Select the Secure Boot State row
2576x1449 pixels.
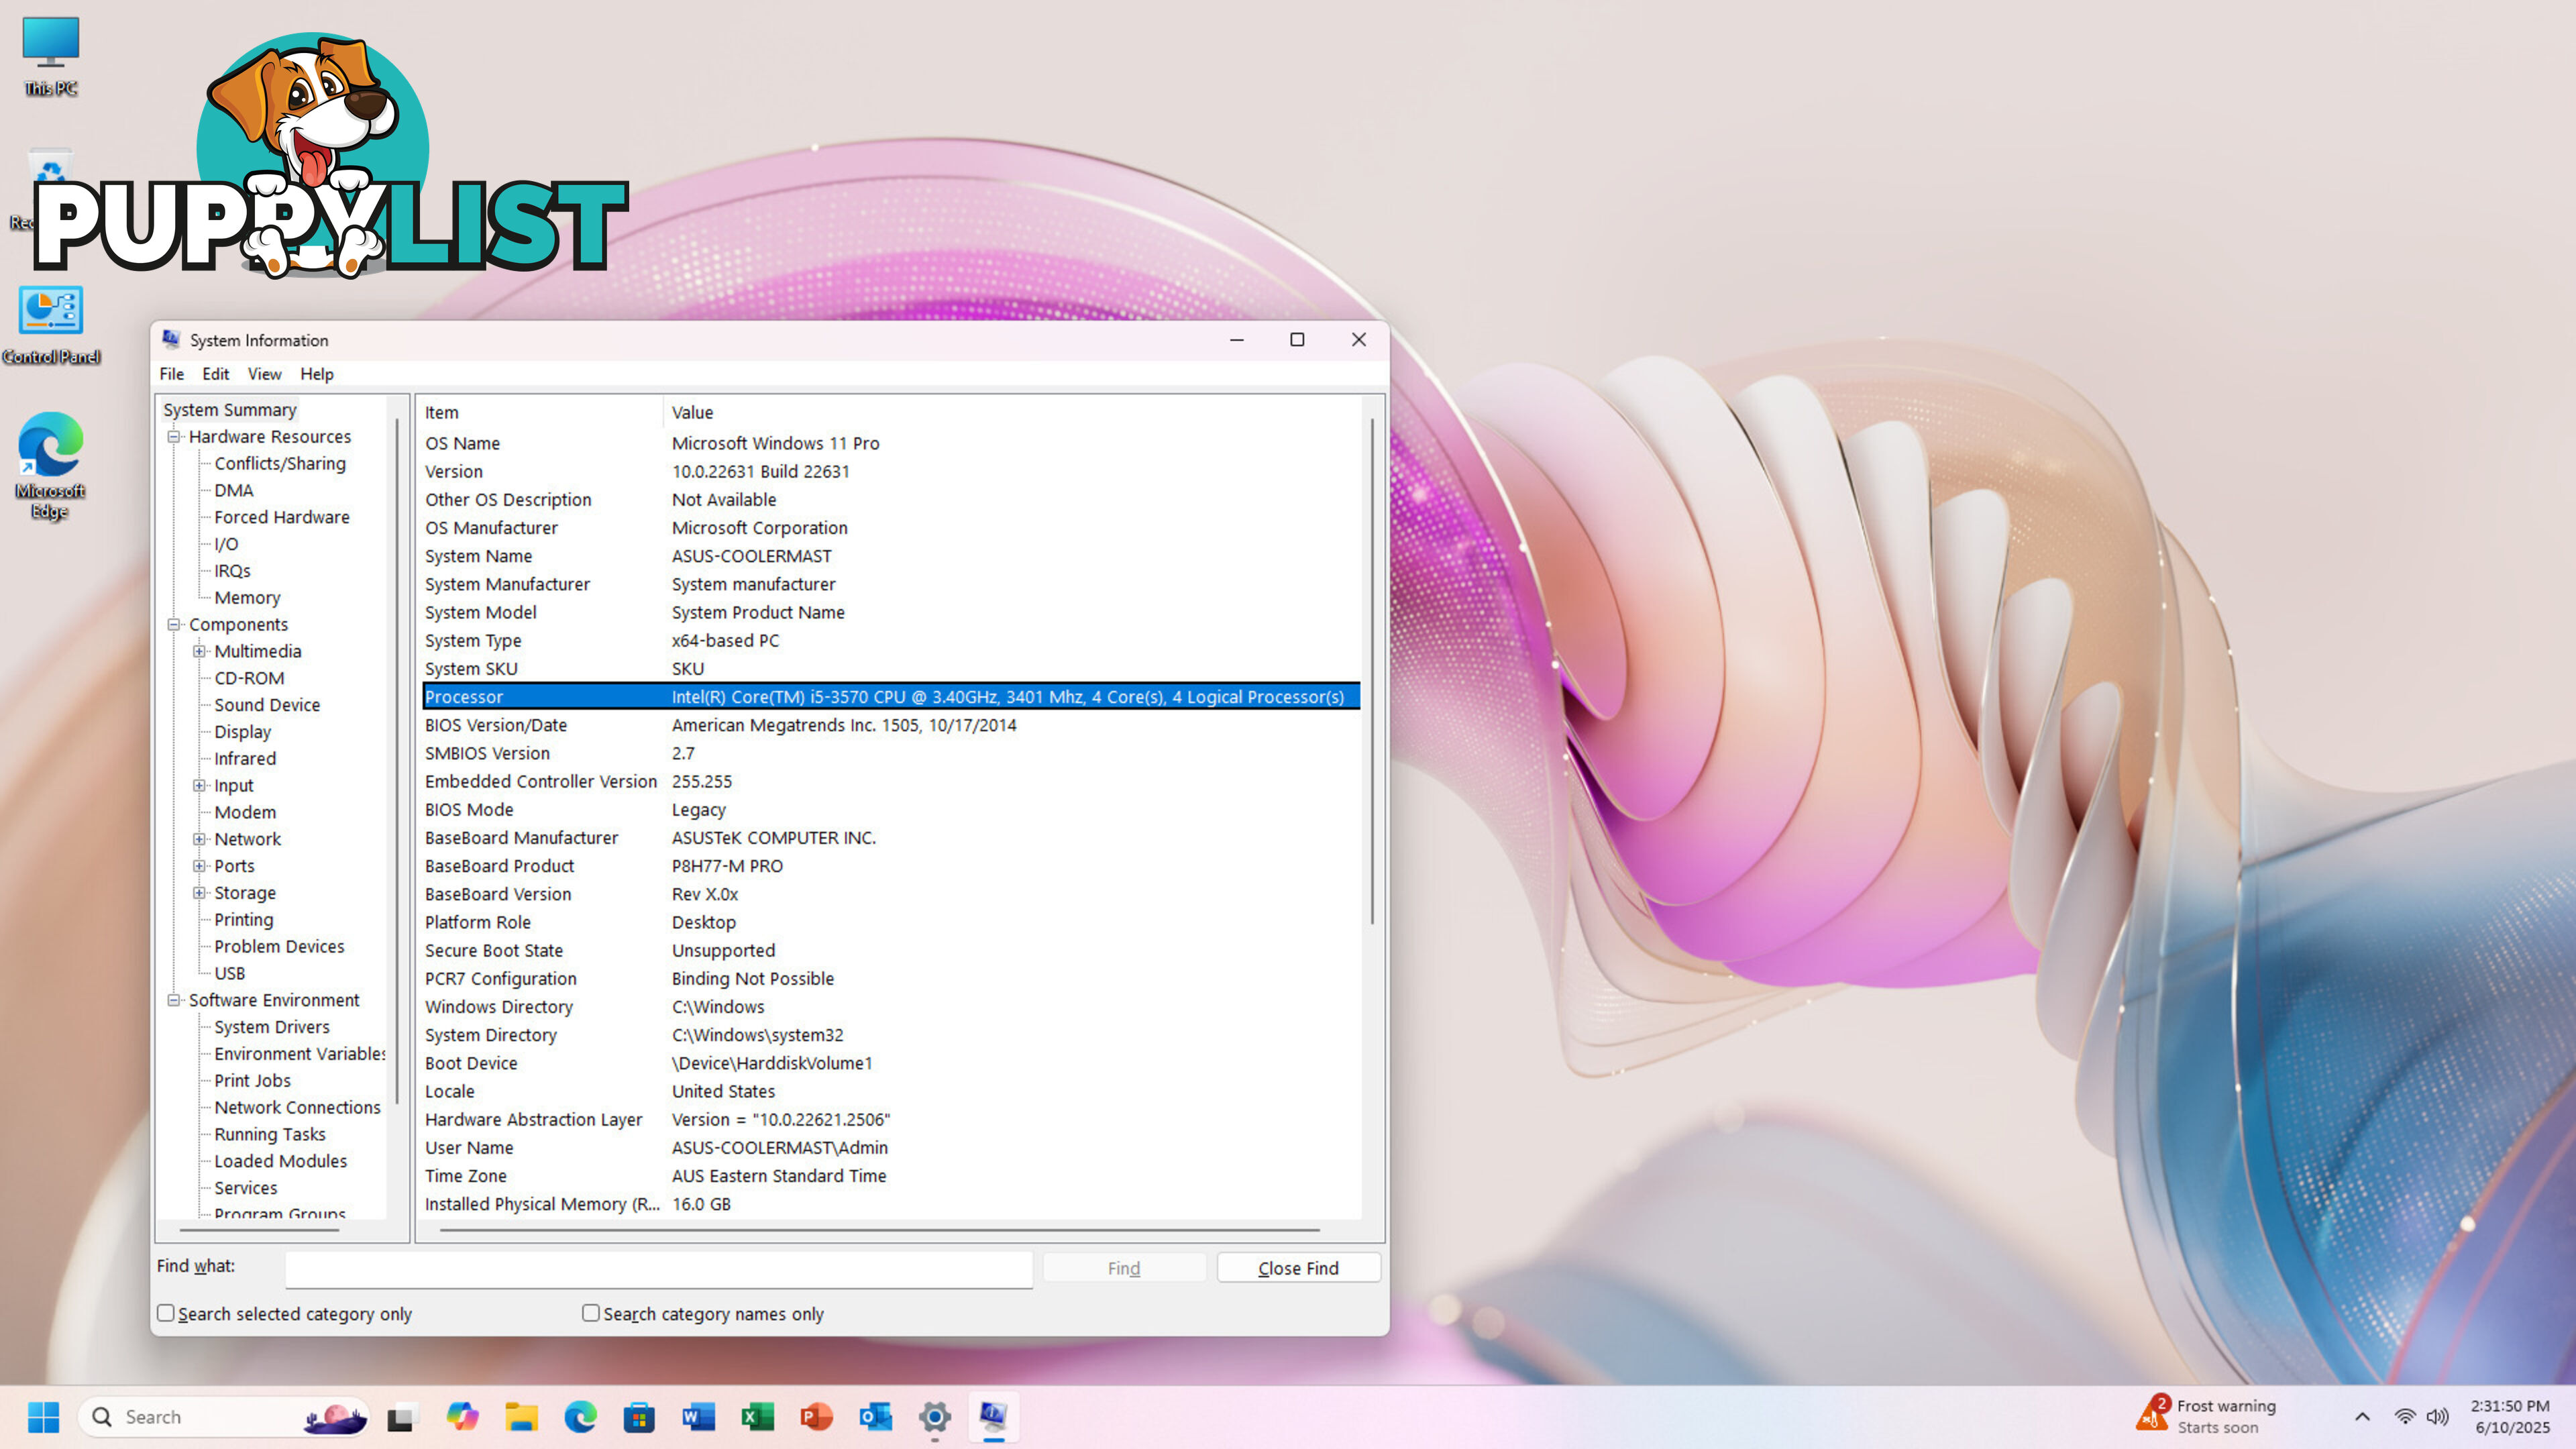click(x=890, y=950)
